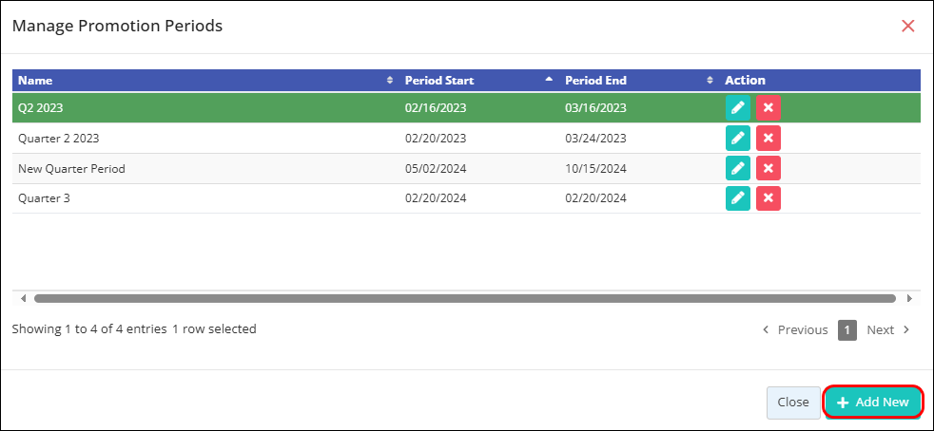Sort table by Period Start column

(476, 81)
